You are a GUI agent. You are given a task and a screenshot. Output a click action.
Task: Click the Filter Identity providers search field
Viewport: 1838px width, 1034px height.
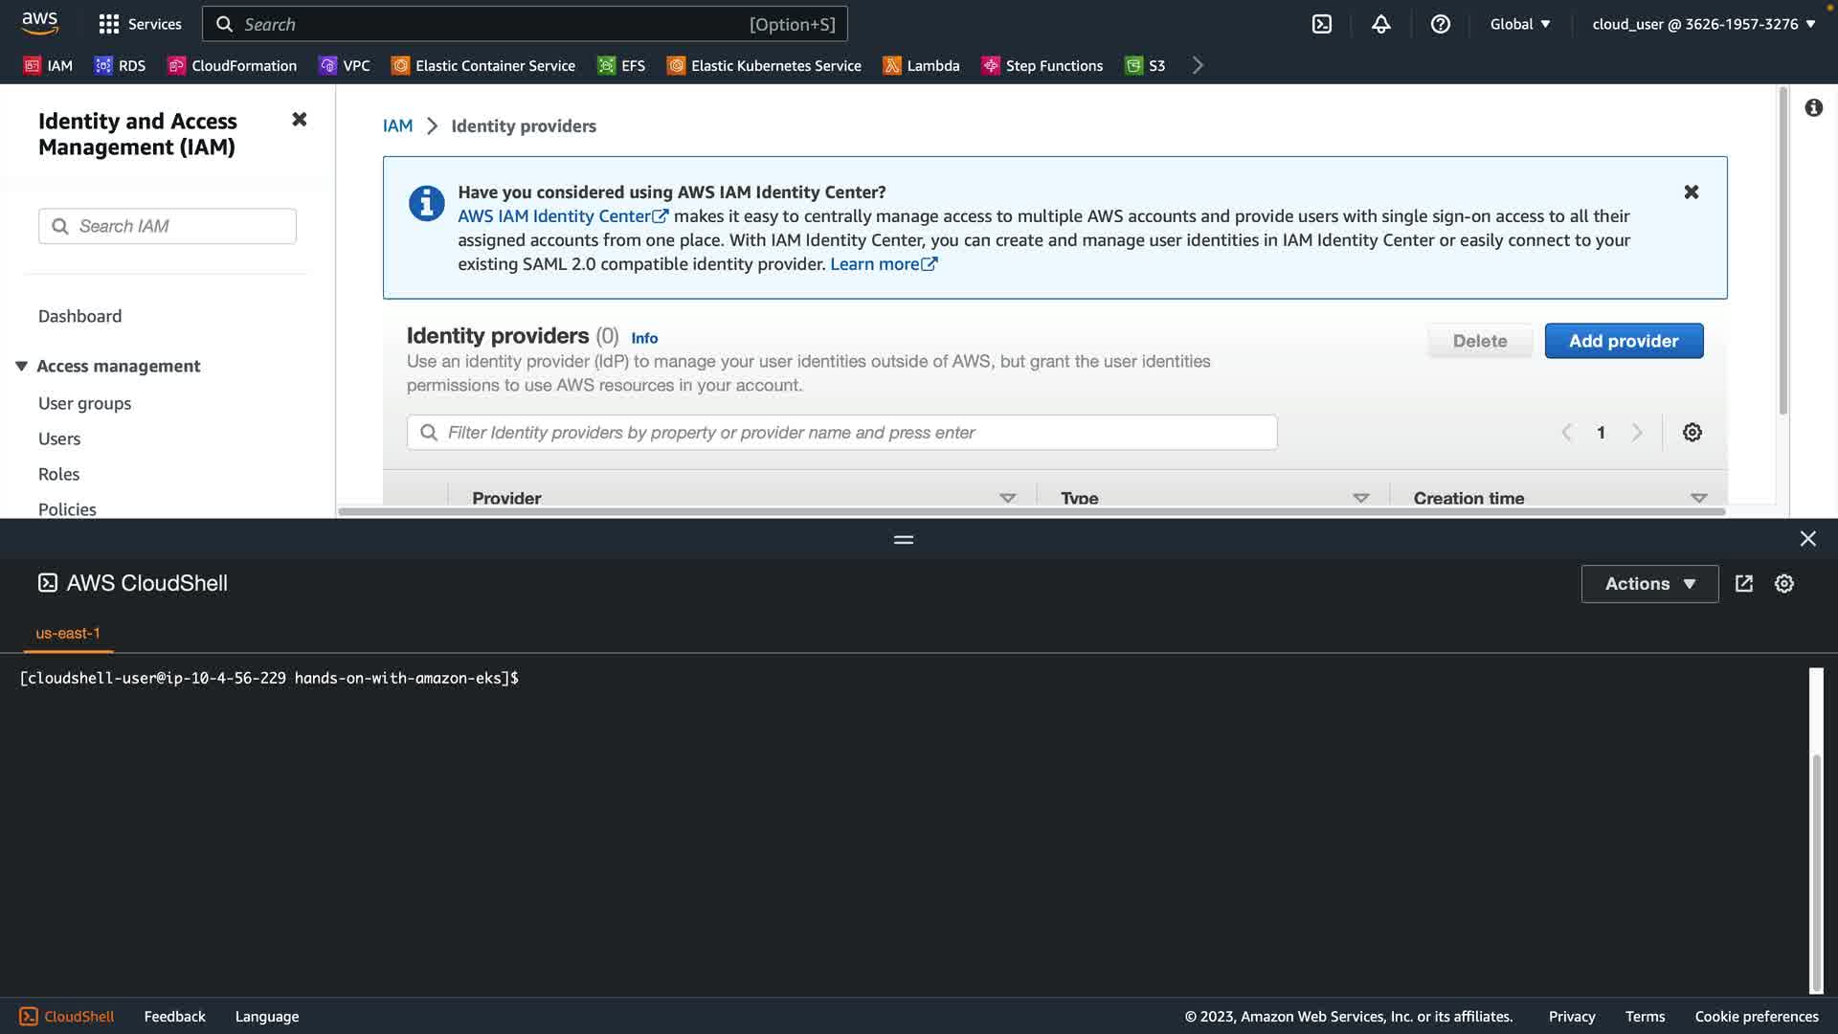(x=842, y=433)
